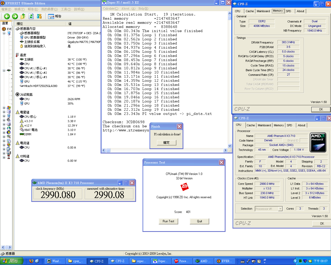Switch to the Proce... taskbar button
The image size is (331, 265).
pyautogui.click(x=182, y=261)
